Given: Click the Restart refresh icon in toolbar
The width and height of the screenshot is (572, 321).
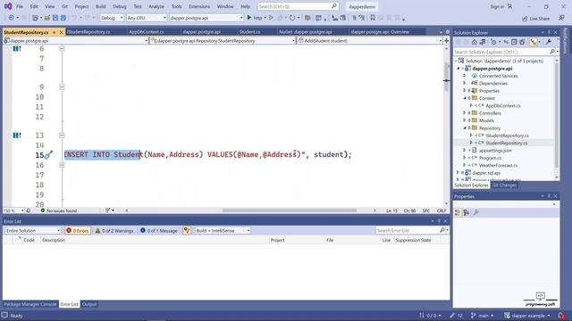Looking at the screenshot, I should (292, 18).
